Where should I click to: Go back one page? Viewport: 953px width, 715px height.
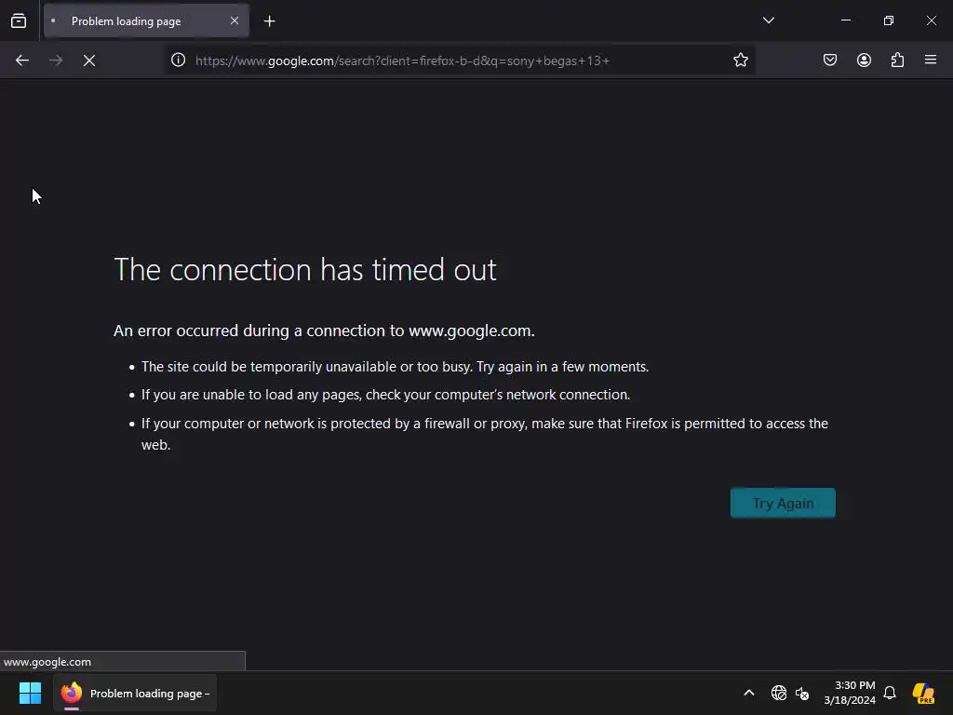(22, 61)
